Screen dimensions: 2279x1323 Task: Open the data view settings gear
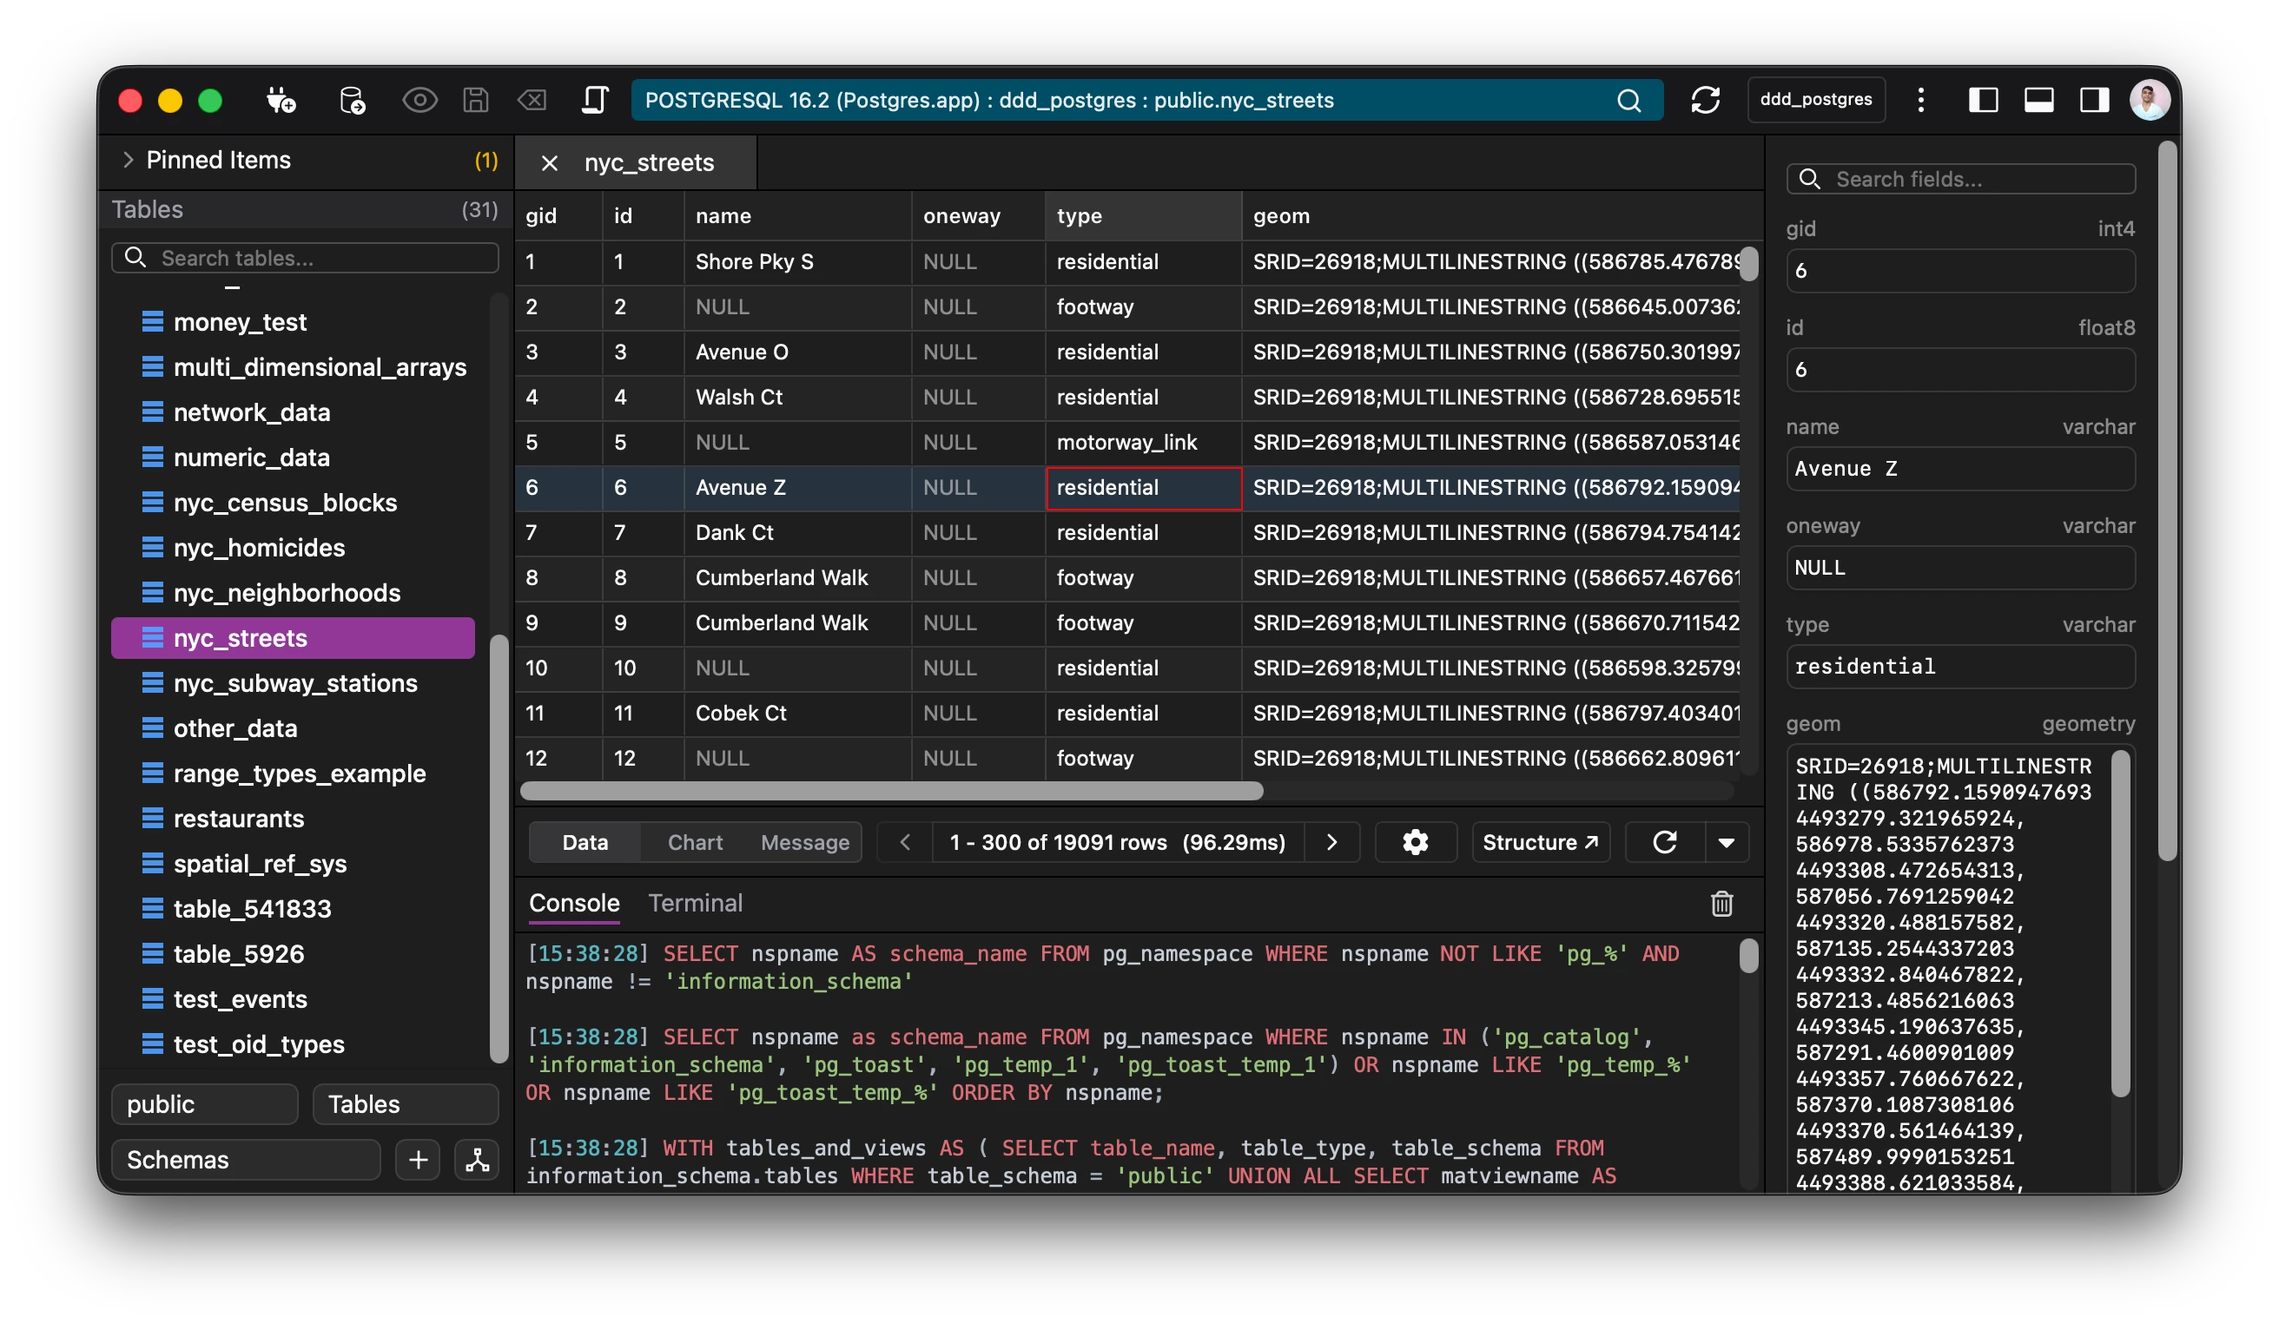point(1415,842)
